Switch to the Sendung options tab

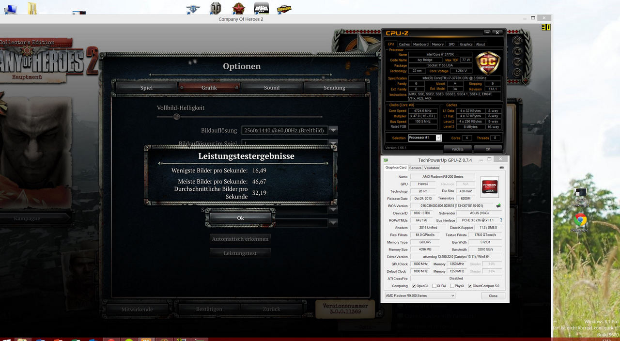335,88
